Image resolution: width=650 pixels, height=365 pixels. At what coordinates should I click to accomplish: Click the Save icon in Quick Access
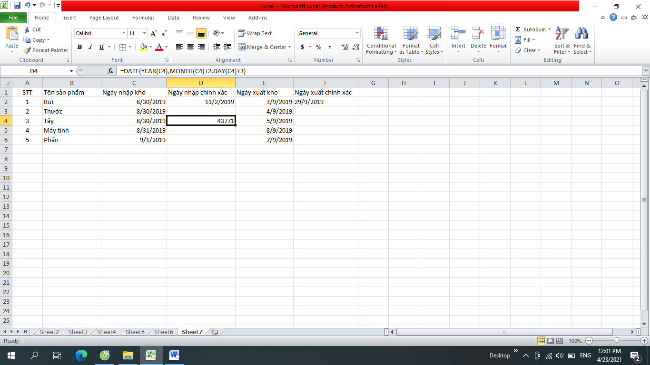(x=17, y=6)
